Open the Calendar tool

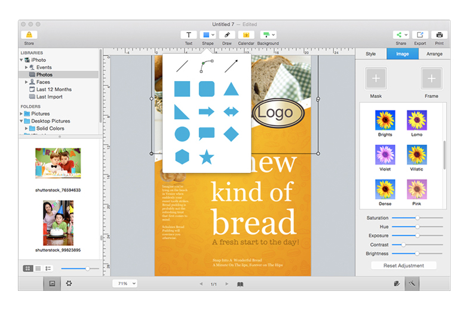246,35
